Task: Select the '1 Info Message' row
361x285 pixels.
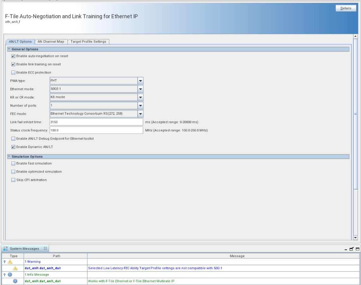Action: 181,275
